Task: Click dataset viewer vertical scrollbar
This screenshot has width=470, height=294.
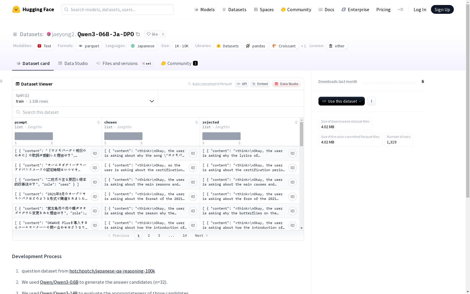Action: click(x=301, y=134)
